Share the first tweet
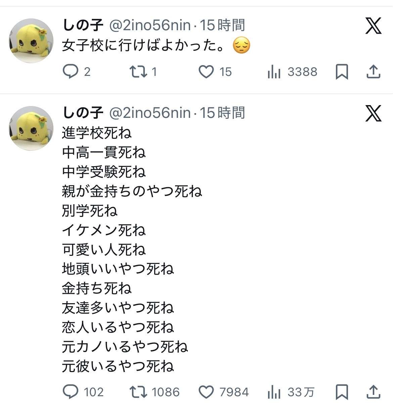 [x=373, y=72]
